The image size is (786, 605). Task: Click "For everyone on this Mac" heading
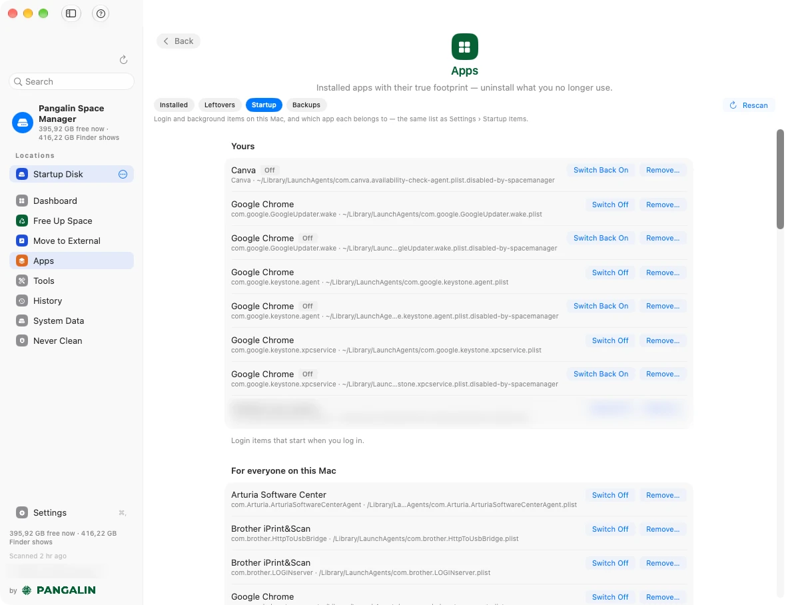(x=283, y=470)
